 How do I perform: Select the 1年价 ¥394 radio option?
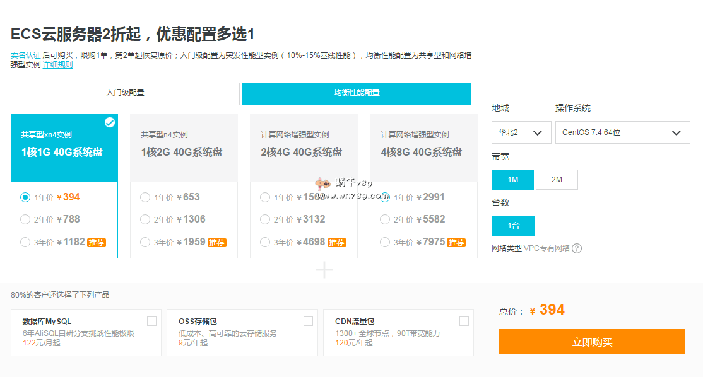pyautogui.click(x=25, y=197)
